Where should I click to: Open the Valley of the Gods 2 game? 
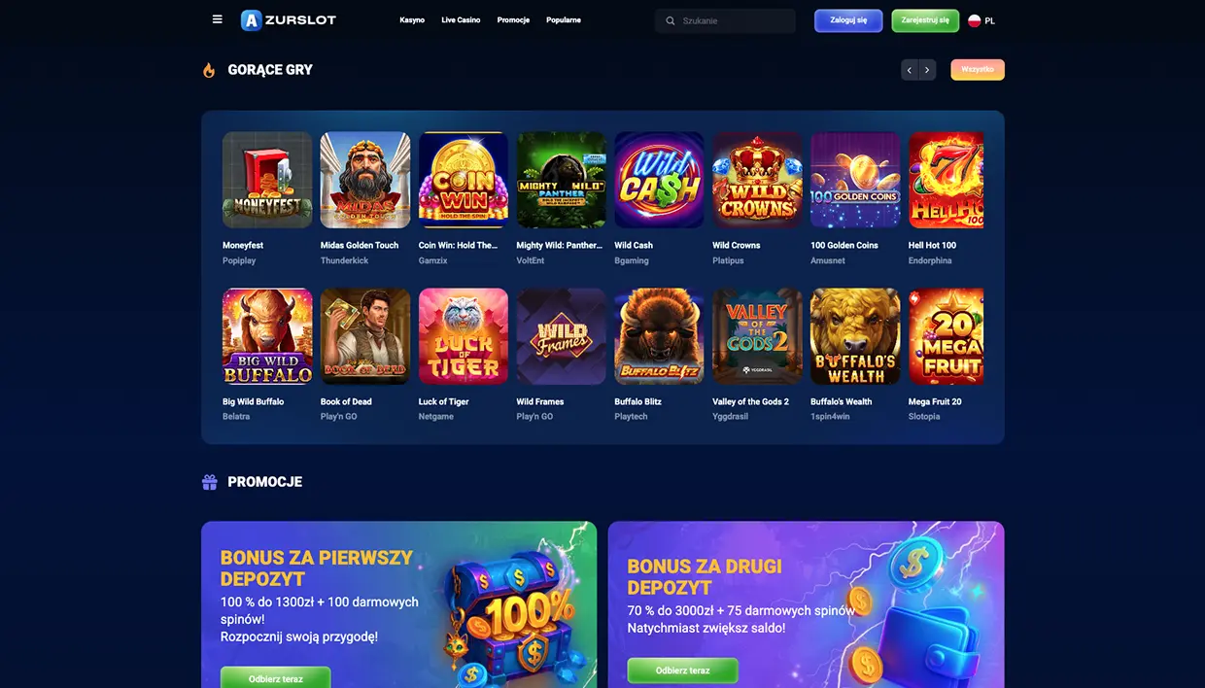point(757,336)
